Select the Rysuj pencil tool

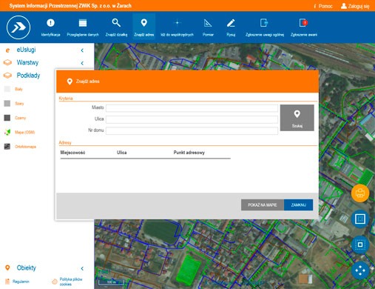pyautogui.click(x=231, y=27)
